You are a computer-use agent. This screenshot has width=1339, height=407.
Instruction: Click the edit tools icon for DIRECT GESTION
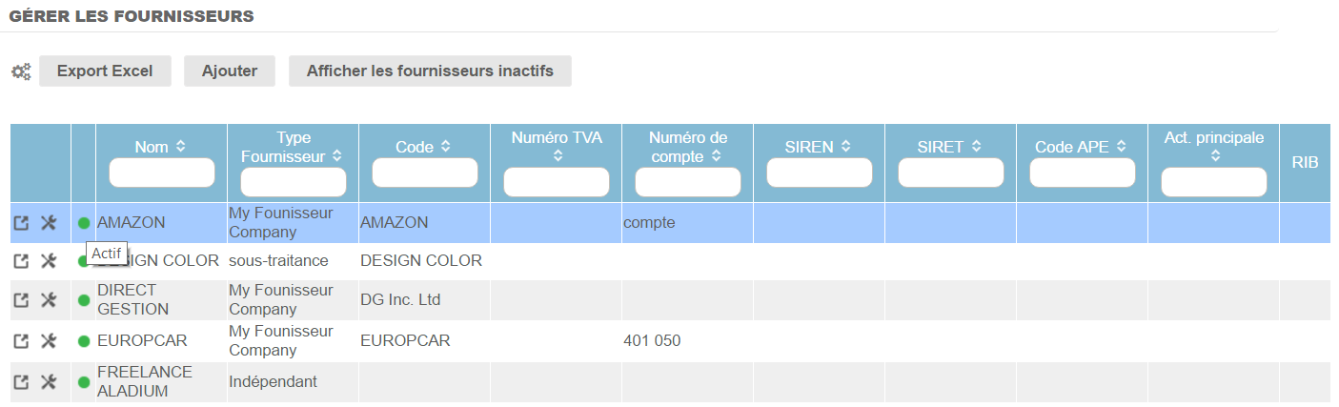point(50,300)
